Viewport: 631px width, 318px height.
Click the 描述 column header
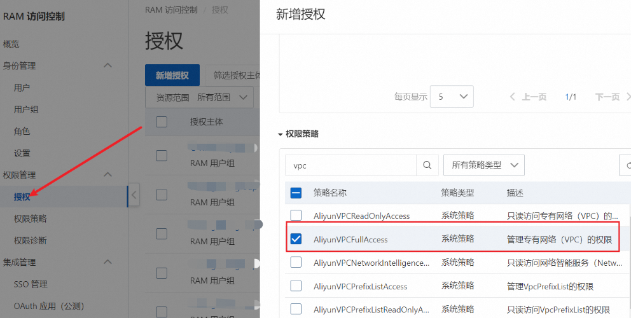pos(515,193)
